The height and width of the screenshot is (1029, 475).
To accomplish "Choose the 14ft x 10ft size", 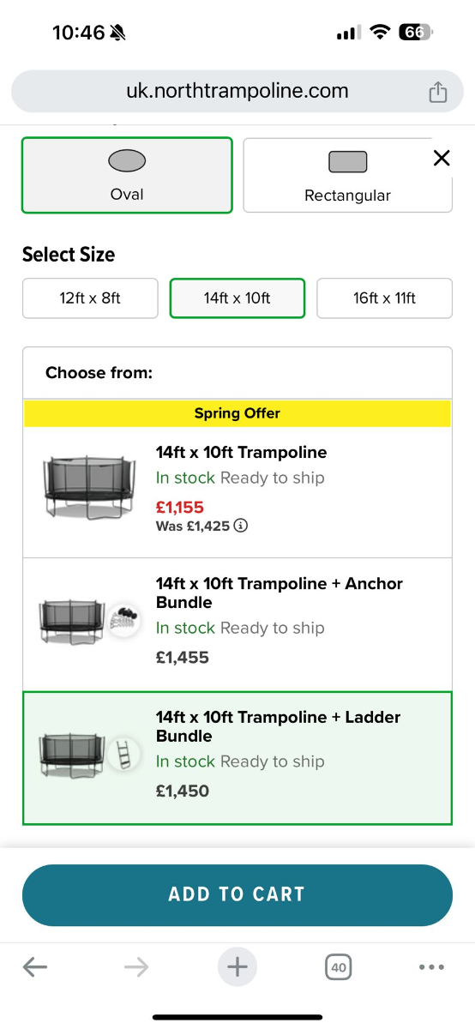I will point(237,298).
